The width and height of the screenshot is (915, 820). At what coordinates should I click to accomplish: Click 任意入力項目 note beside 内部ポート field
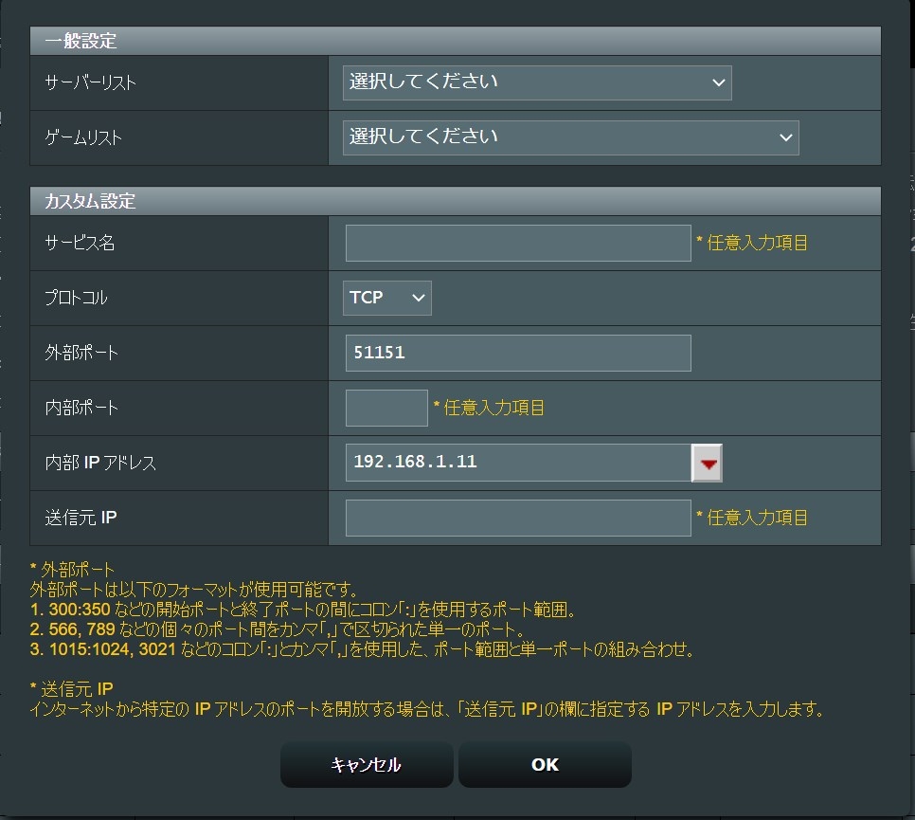tap(489, 408)
